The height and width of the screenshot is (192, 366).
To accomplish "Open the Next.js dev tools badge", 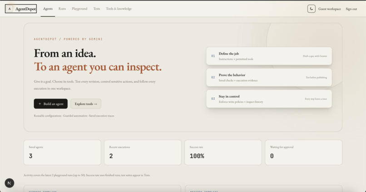I will point(10,183).
